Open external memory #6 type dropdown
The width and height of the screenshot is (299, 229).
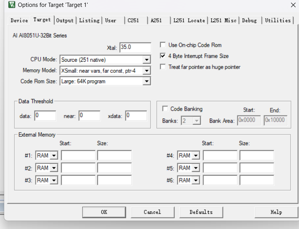point(196,180)
